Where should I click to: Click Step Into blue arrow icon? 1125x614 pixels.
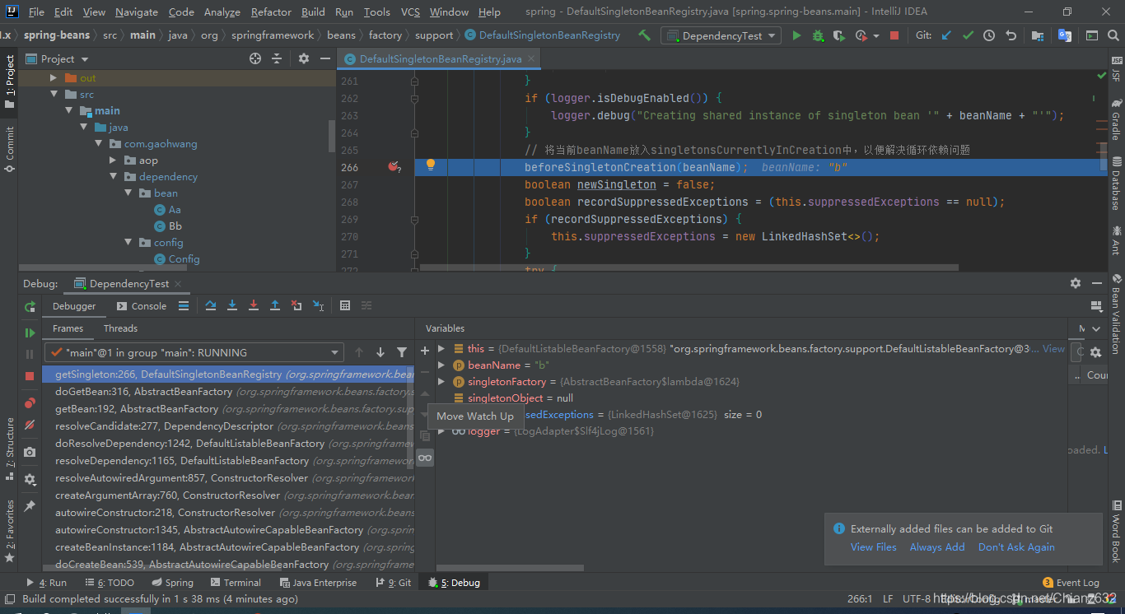click(x=232, y=305)
